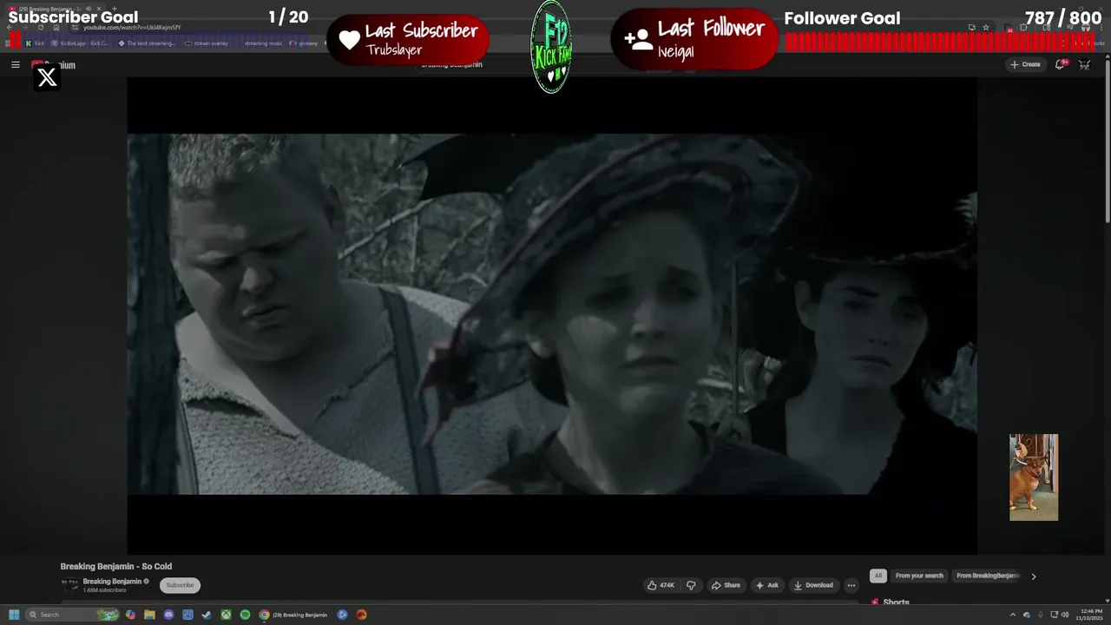This screenshot has height=625, width=1111.
Task: Open File Explorer from taskbar
Action: click(x=149, y=615)
